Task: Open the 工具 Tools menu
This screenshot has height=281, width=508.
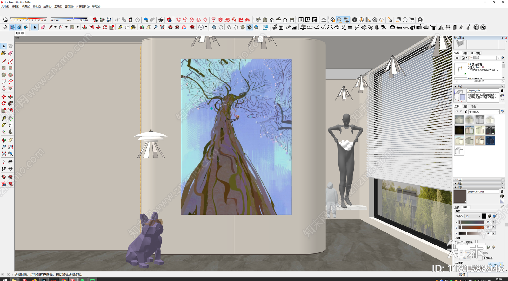Action: [x=58, y=6]
